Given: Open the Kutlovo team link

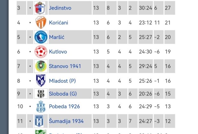Looking at the screenshot, I should tap(58, 52).
